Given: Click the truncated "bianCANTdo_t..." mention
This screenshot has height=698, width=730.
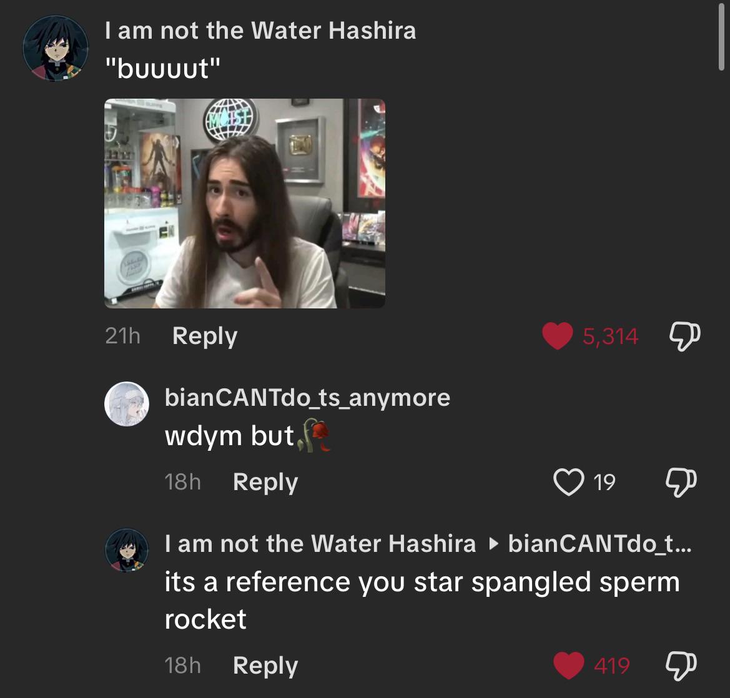Looking at the screenshot, I should pyautogui.click(x=599, y=544).
